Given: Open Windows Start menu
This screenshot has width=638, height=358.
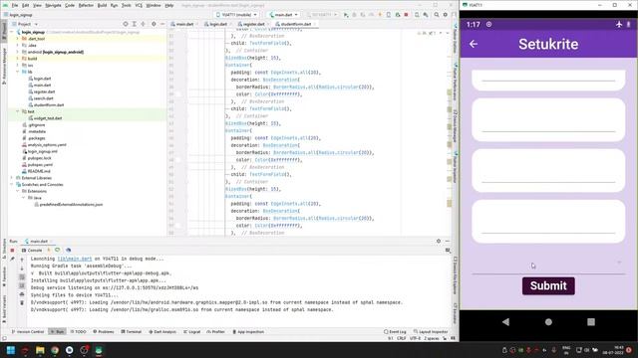Looking at the screenshot, I should coord(11,350).
